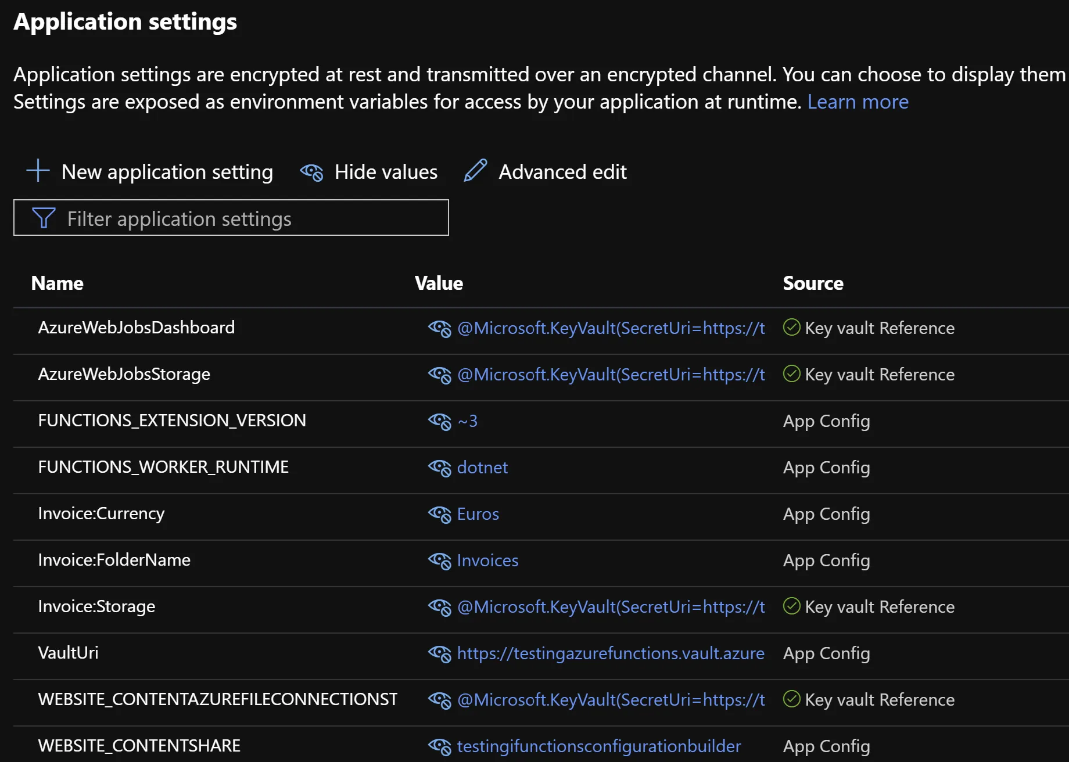Toggle visibility of the Euros value
This screenshot has width=1069, height=762.
coord(440,515)
